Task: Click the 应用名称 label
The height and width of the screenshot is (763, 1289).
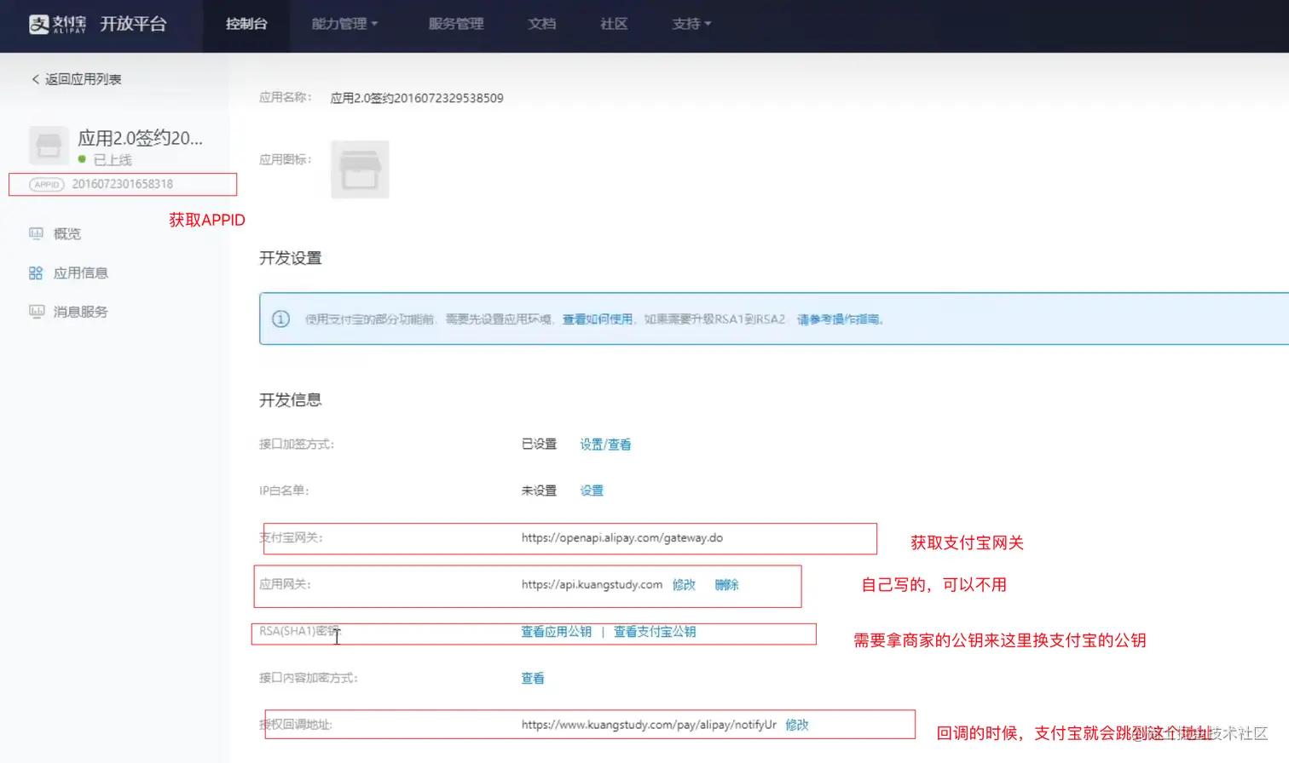Action: point(286,98)
